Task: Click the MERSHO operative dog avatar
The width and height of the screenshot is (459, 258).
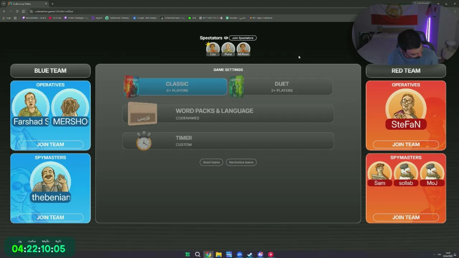Action: pyautogui.click(x=70, y=107)
